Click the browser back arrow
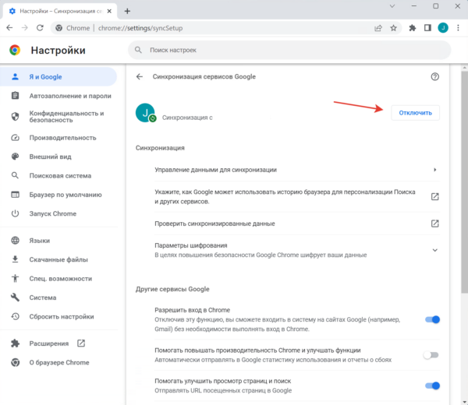 point(9,28)
